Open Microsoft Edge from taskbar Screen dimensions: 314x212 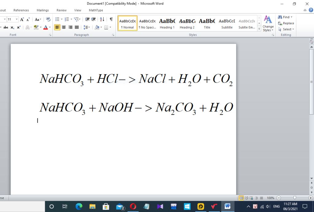click(x=79, y=206)
